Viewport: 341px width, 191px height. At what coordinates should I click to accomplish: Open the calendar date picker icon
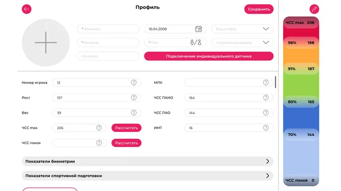(x=198, y=29)
